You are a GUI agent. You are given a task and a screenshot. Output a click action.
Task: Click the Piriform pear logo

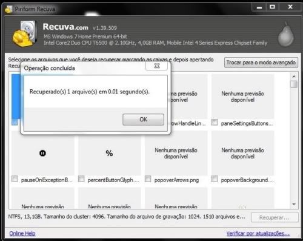pos(285,35)
